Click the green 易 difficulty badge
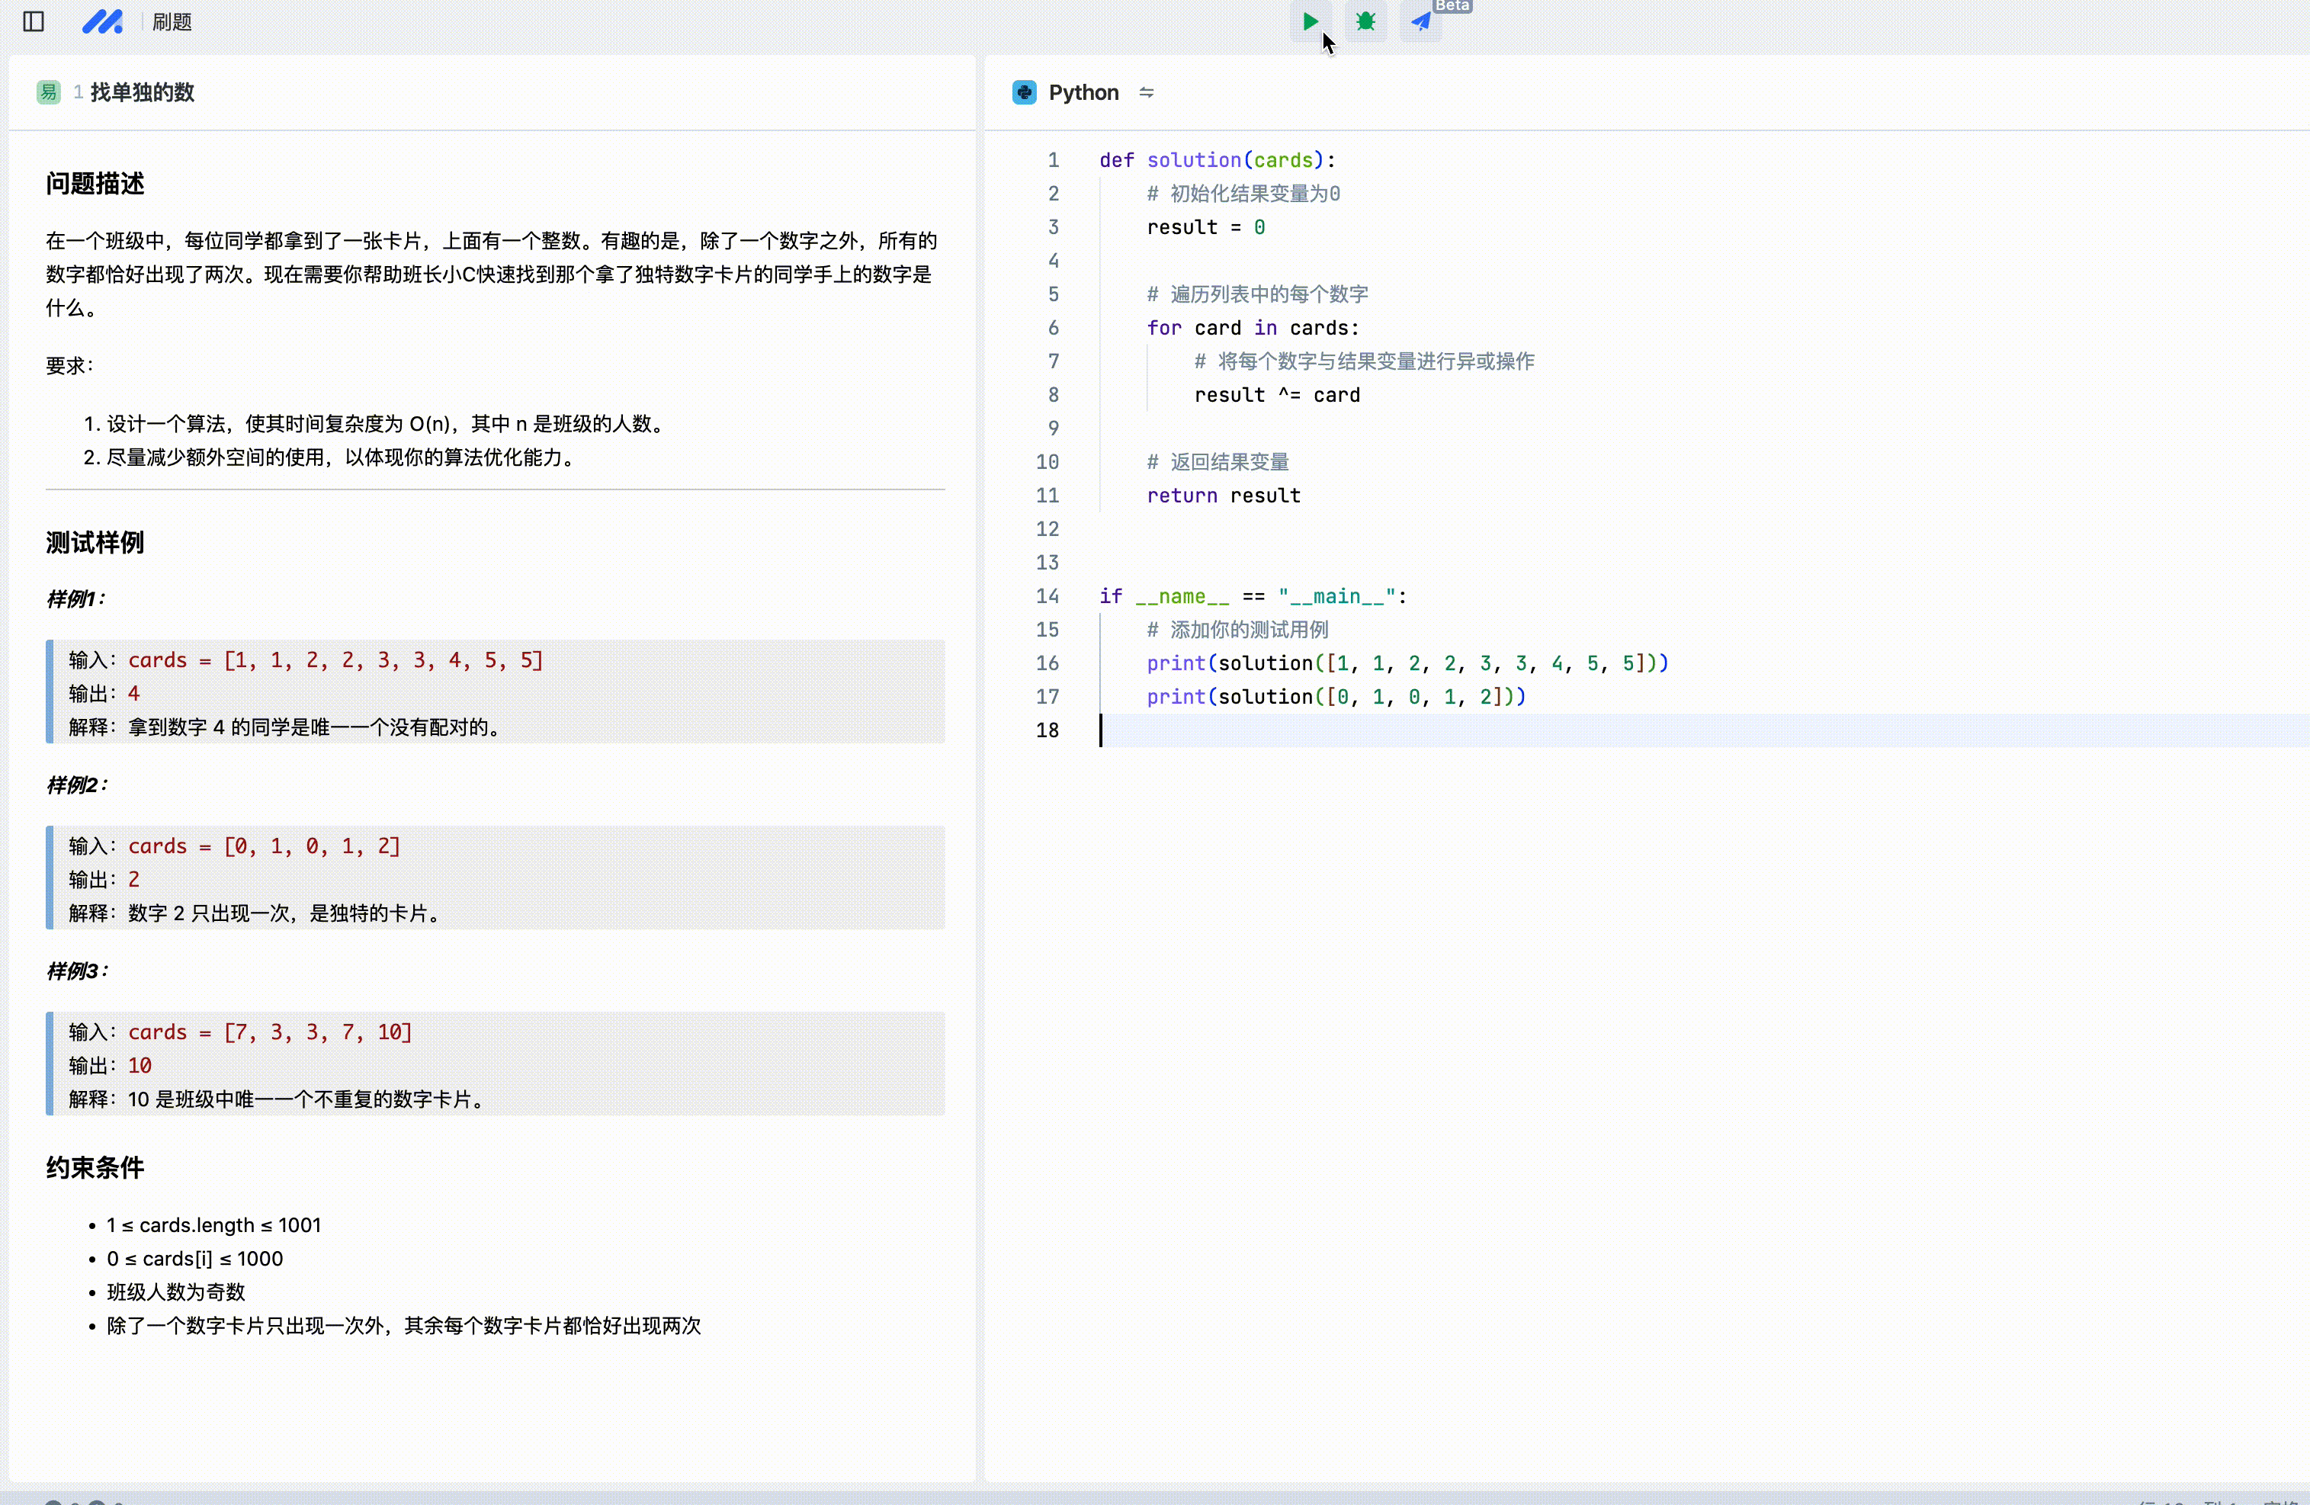Viewport: 2310px width, 1505px height. tap(47, 92)
